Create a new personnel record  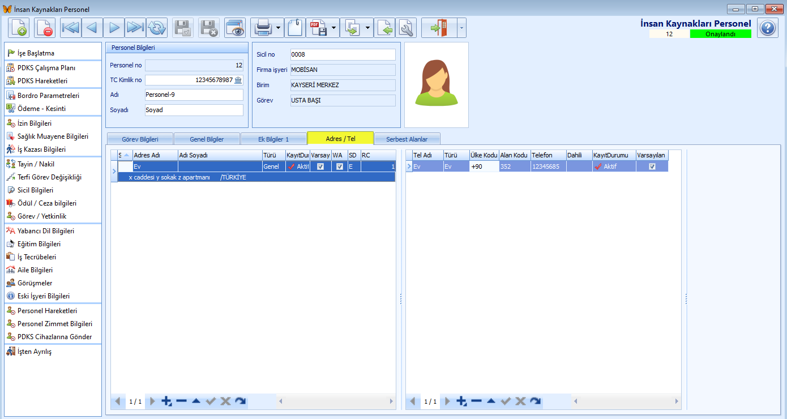pos(19,27)
